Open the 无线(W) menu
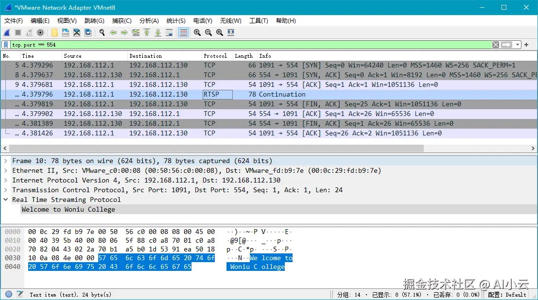This screenshot has height=300, width=538. (230, 21)
